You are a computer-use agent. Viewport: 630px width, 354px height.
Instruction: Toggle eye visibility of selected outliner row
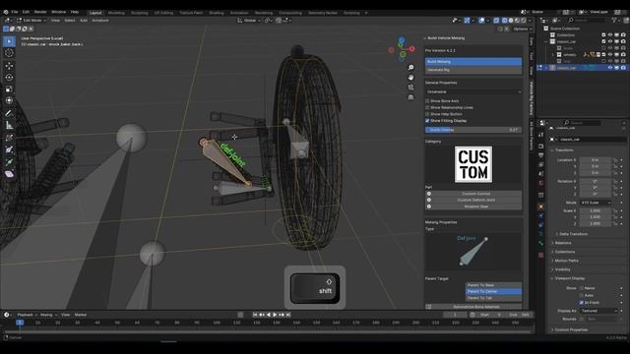click(x=610, y=68)
